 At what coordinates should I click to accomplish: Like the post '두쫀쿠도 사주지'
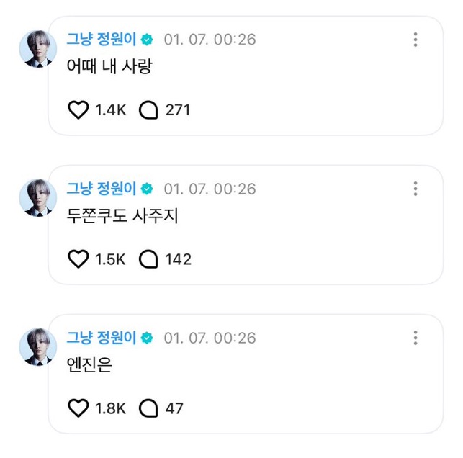78,259
